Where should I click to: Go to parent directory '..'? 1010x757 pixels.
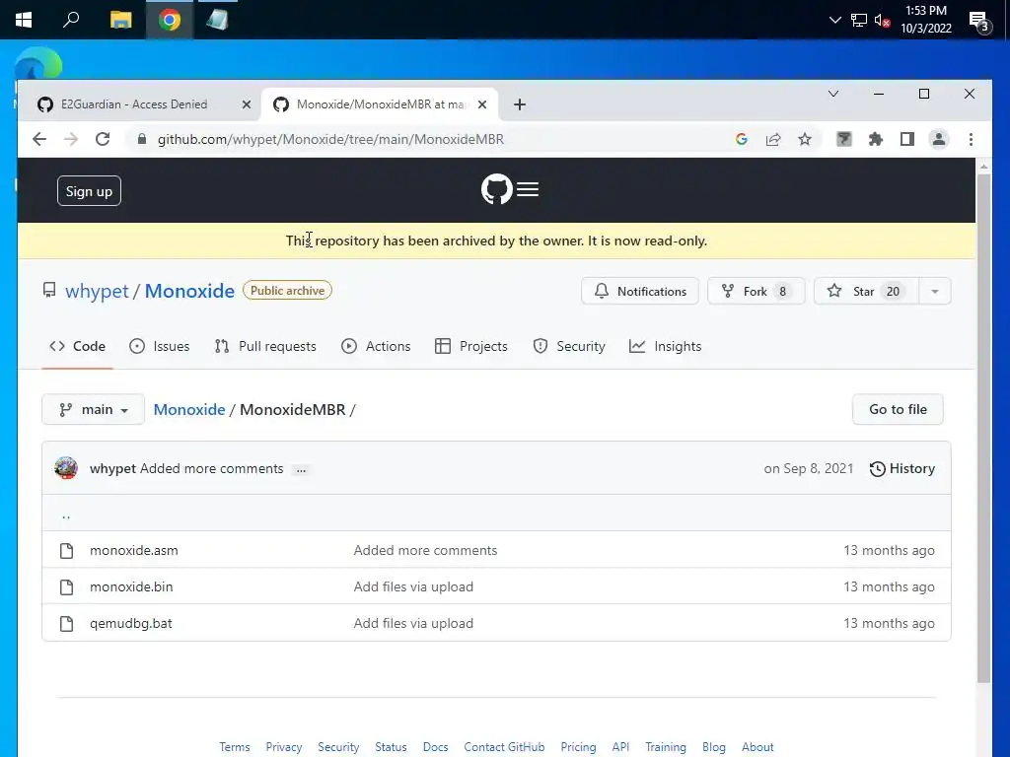66,515
